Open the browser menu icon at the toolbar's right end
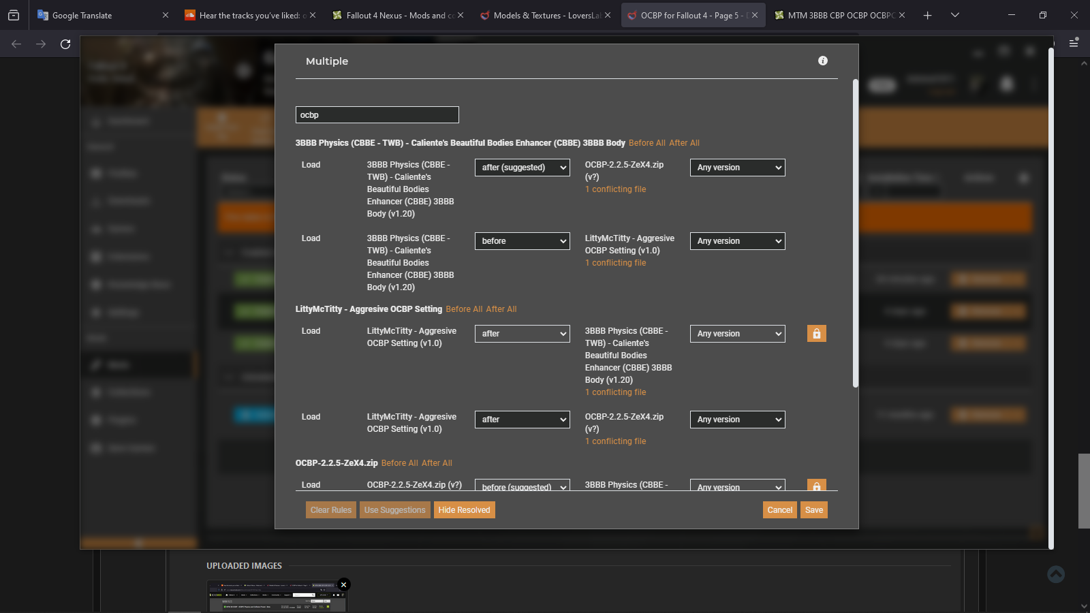The width and height of the screenshot is (1090, 613). pyautogui.click(x=1074, y=42)
